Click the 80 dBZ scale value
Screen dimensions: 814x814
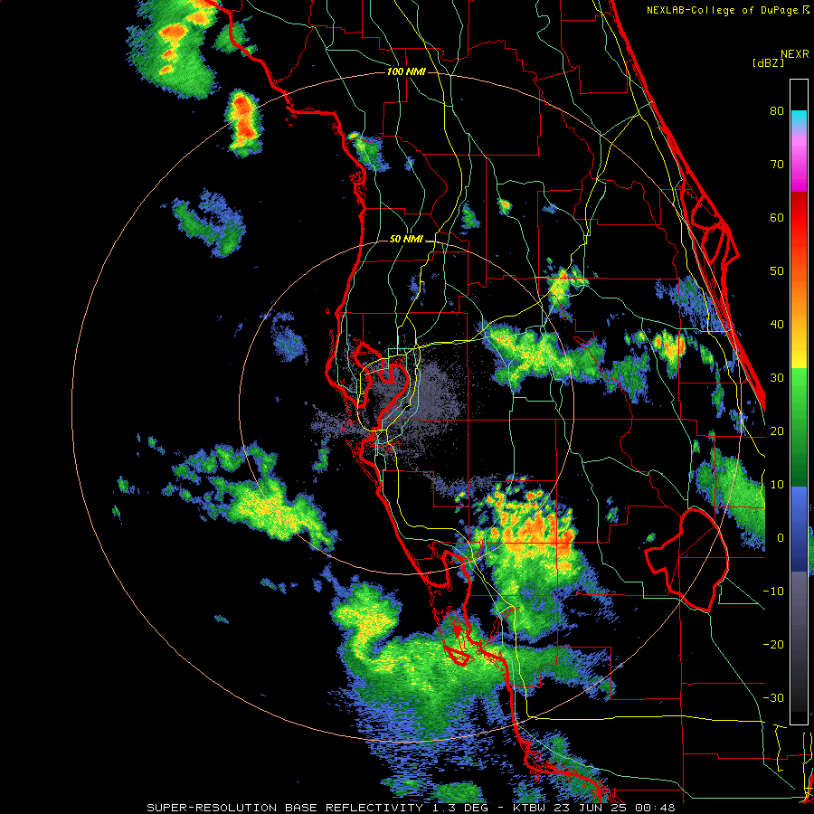coord(777,111)
